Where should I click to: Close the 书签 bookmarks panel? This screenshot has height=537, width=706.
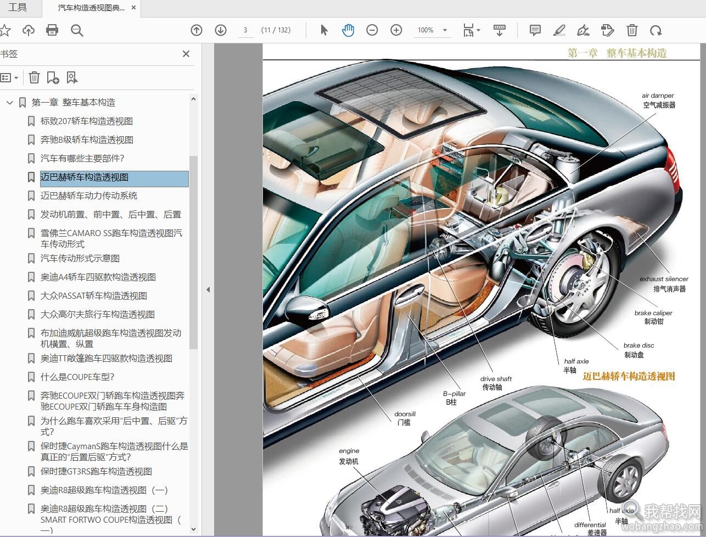[x=186, y=54]
